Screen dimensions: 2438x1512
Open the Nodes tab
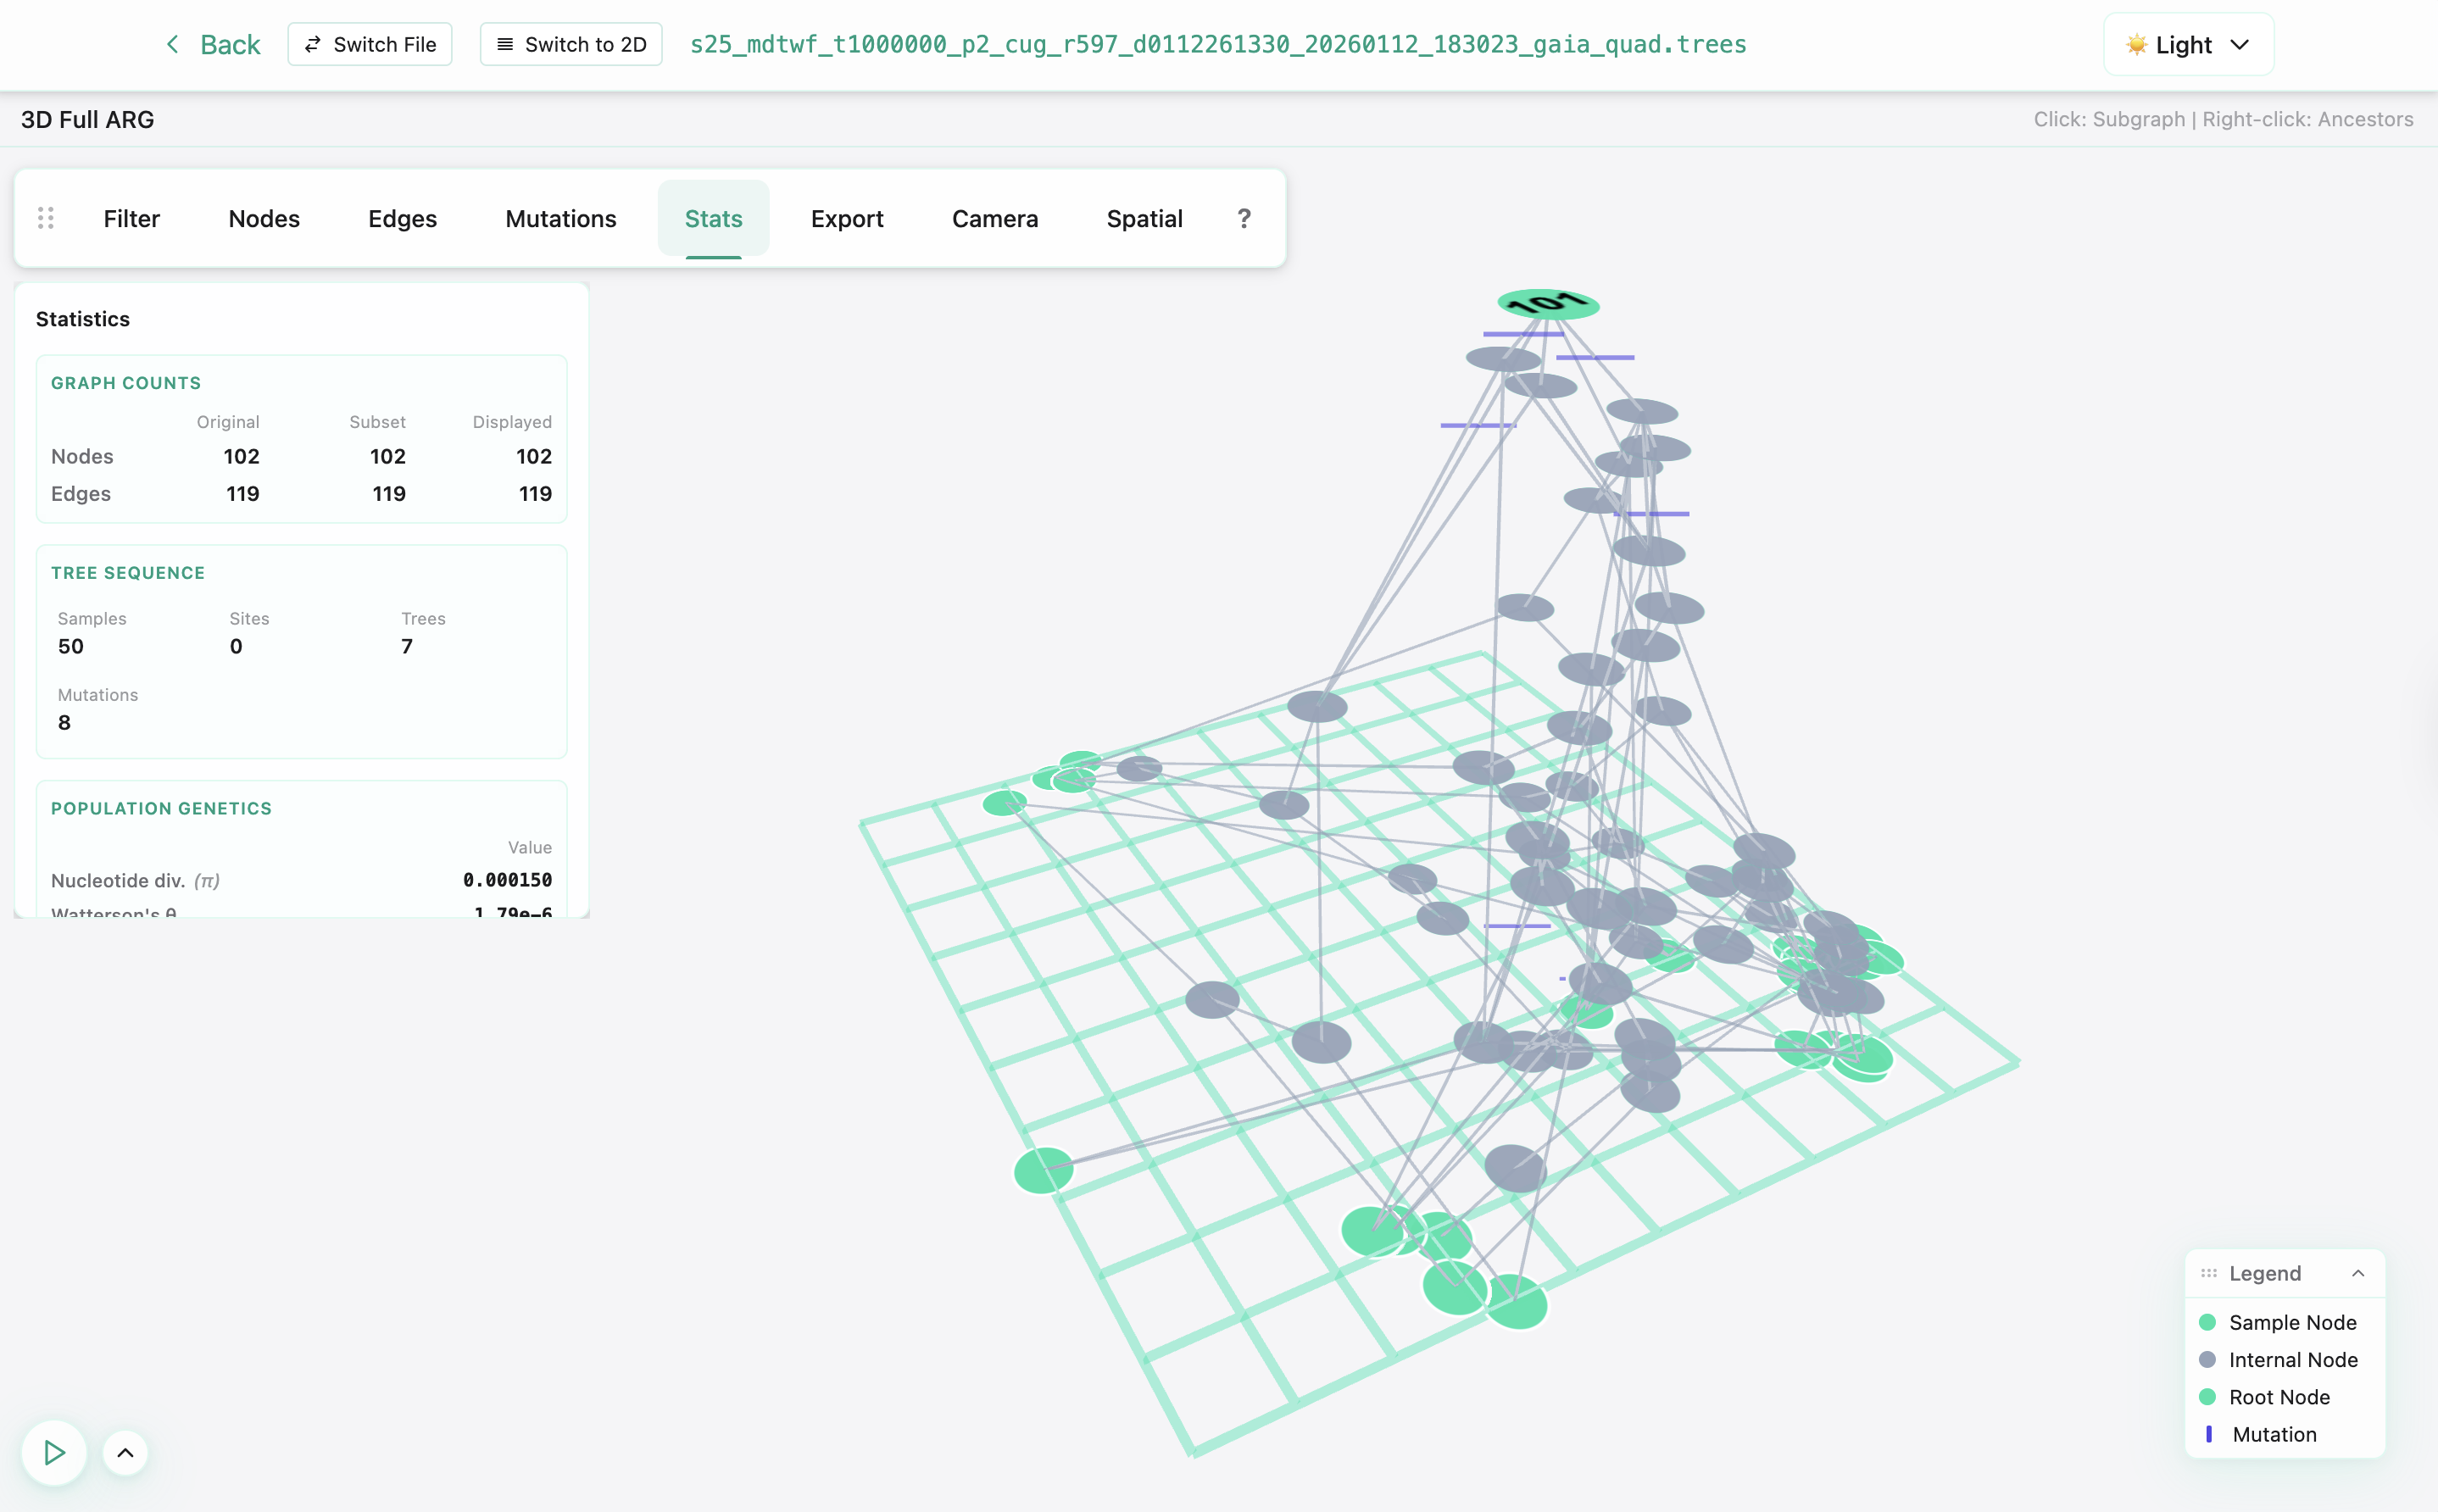click(264, 218)
